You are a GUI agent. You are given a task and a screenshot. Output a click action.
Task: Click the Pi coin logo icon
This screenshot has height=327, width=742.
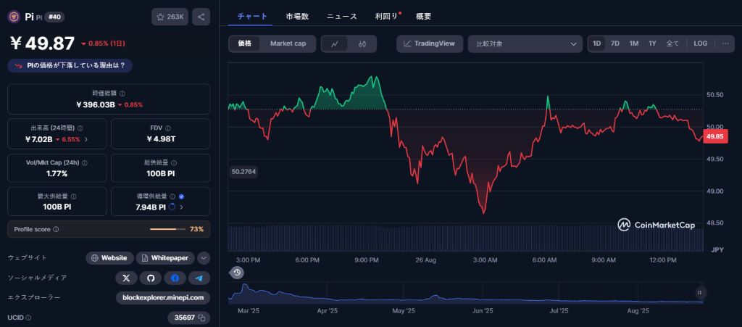(x=13, y=17)
